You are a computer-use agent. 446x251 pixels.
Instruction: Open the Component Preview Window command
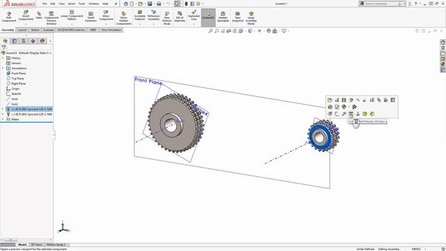click(x=51, y=18)
